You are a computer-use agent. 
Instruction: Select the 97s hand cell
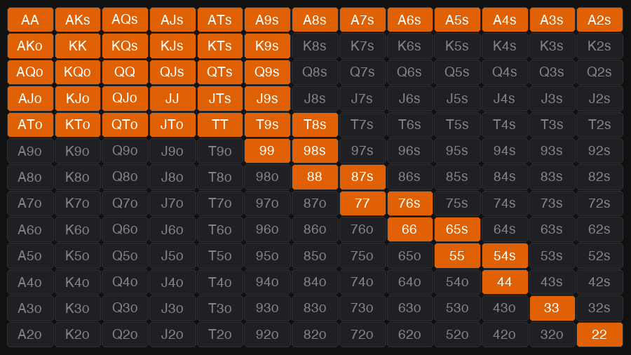click(x=362, y=151)
